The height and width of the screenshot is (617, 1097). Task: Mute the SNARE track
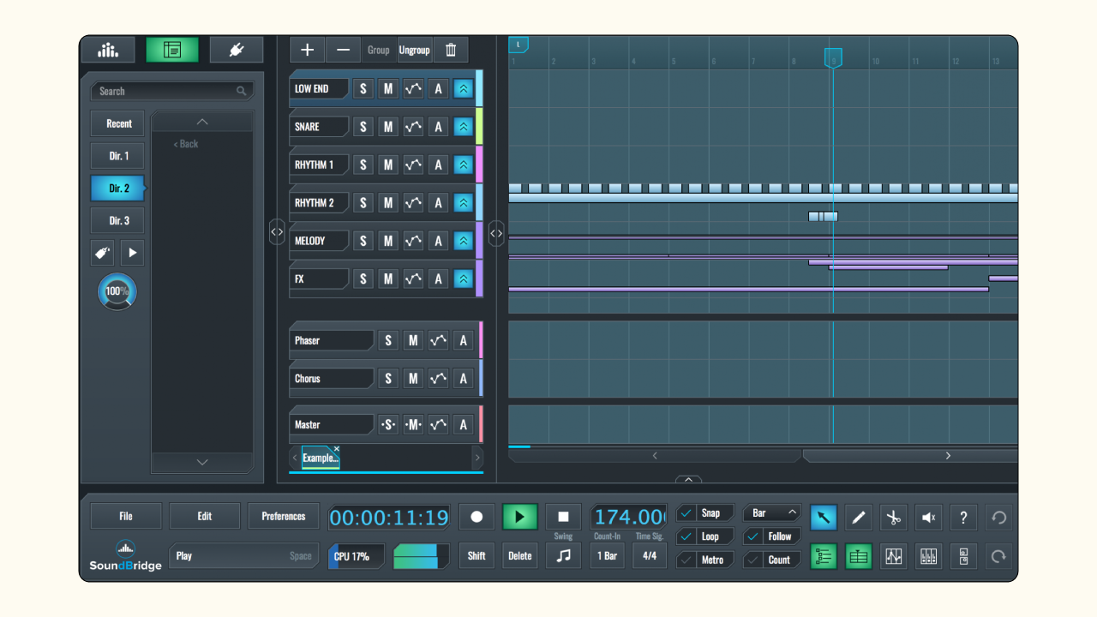(388, 127)
